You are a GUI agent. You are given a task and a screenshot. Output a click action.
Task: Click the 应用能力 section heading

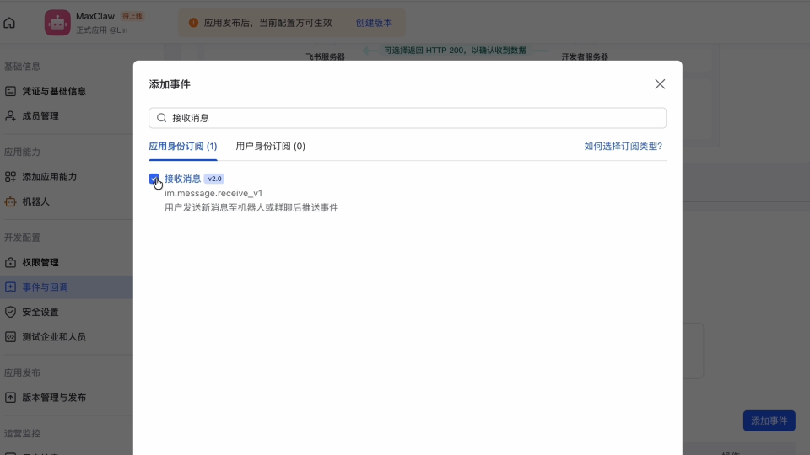[22, 153]
